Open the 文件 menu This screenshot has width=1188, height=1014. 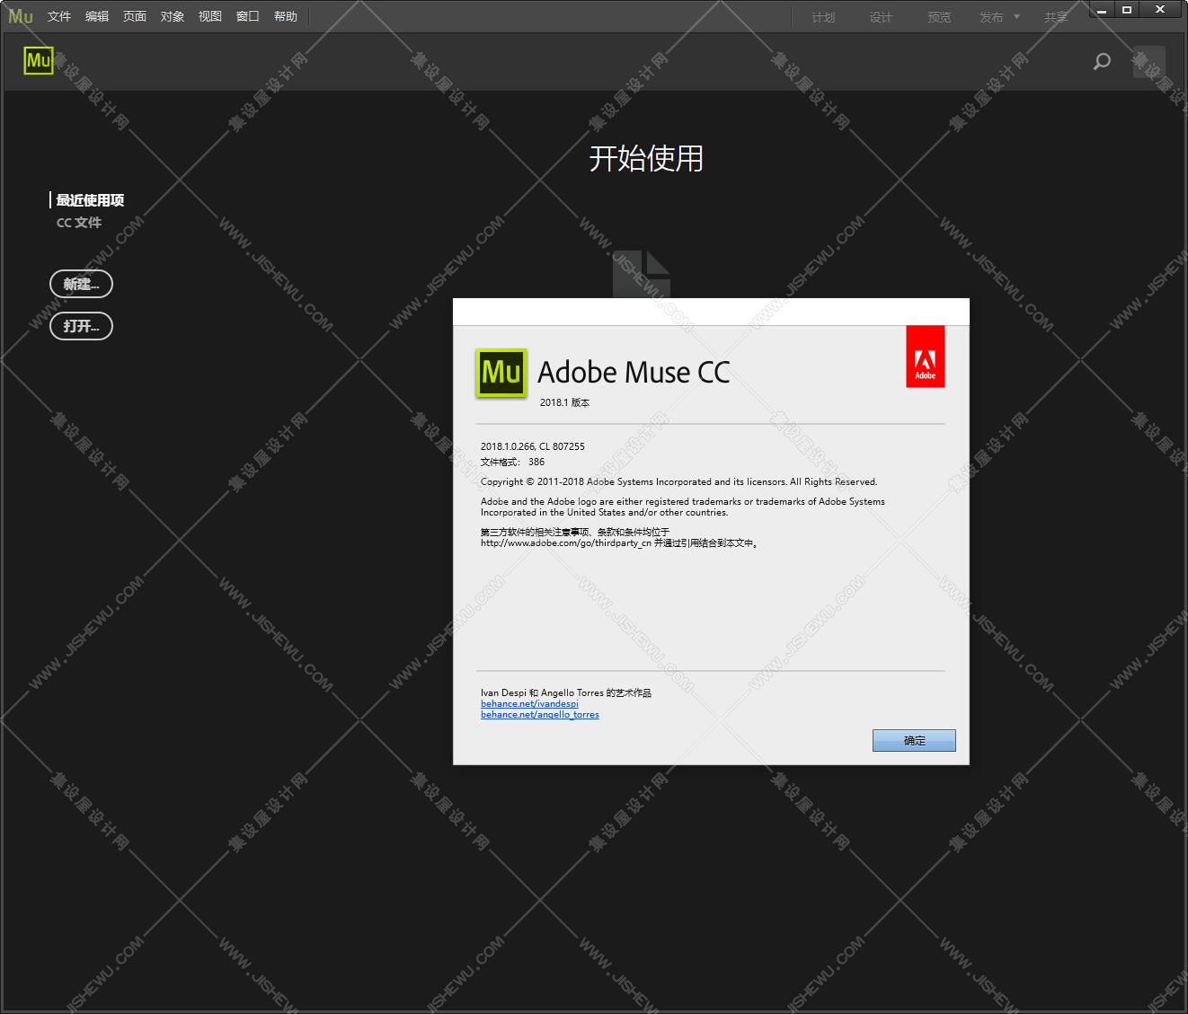click(x=59, y=16)
